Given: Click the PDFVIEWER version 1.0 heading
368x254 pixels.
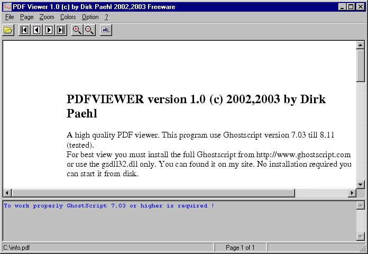Looking at the screenshot, I should [x=196, y=106].
